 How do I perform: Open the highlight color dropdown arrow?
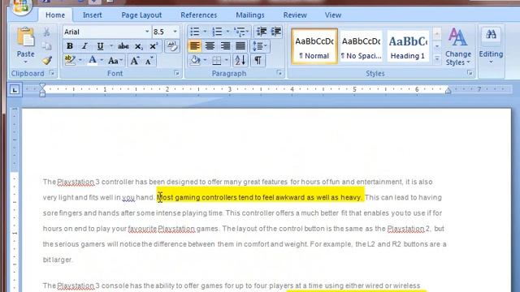coord(80,60)
